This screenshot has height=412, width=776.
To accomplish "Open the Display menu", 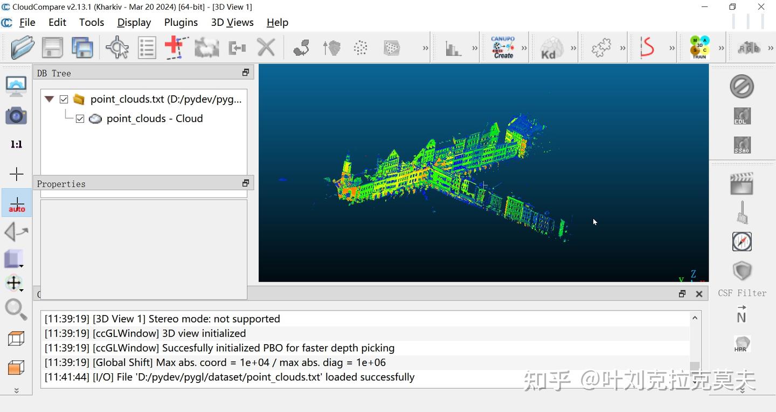I will [134, 22].
